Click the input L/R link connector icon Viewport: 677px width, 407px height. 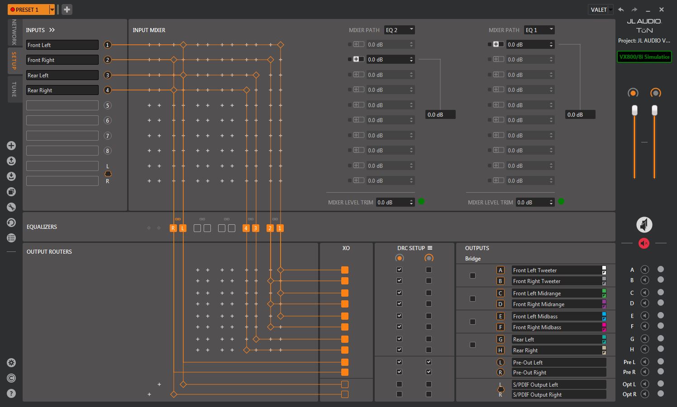pos(108,174)
